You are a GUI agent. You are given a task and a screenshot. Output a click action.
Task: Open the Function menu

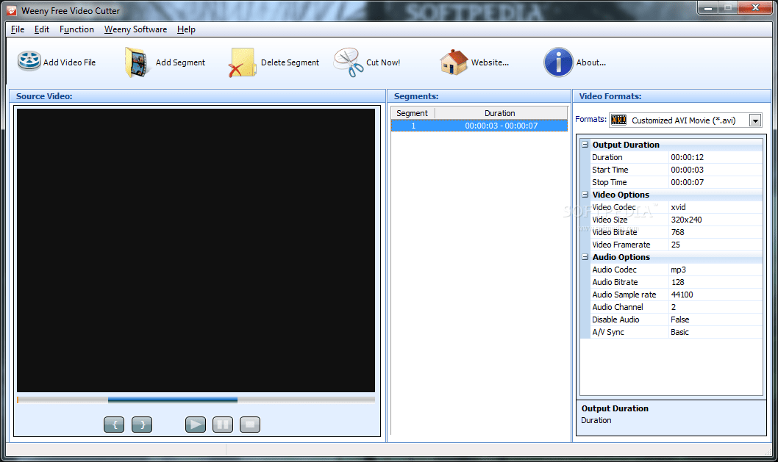pyautogui.click(x=76, y=29)
